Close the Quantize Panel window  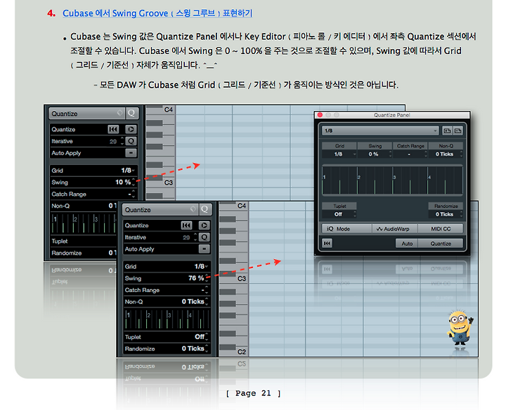[320, 114]
